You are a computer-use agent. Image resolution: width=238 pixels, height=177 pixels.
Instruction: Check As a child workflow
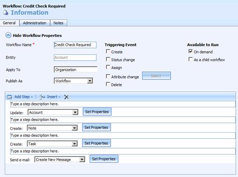[190, 59]
